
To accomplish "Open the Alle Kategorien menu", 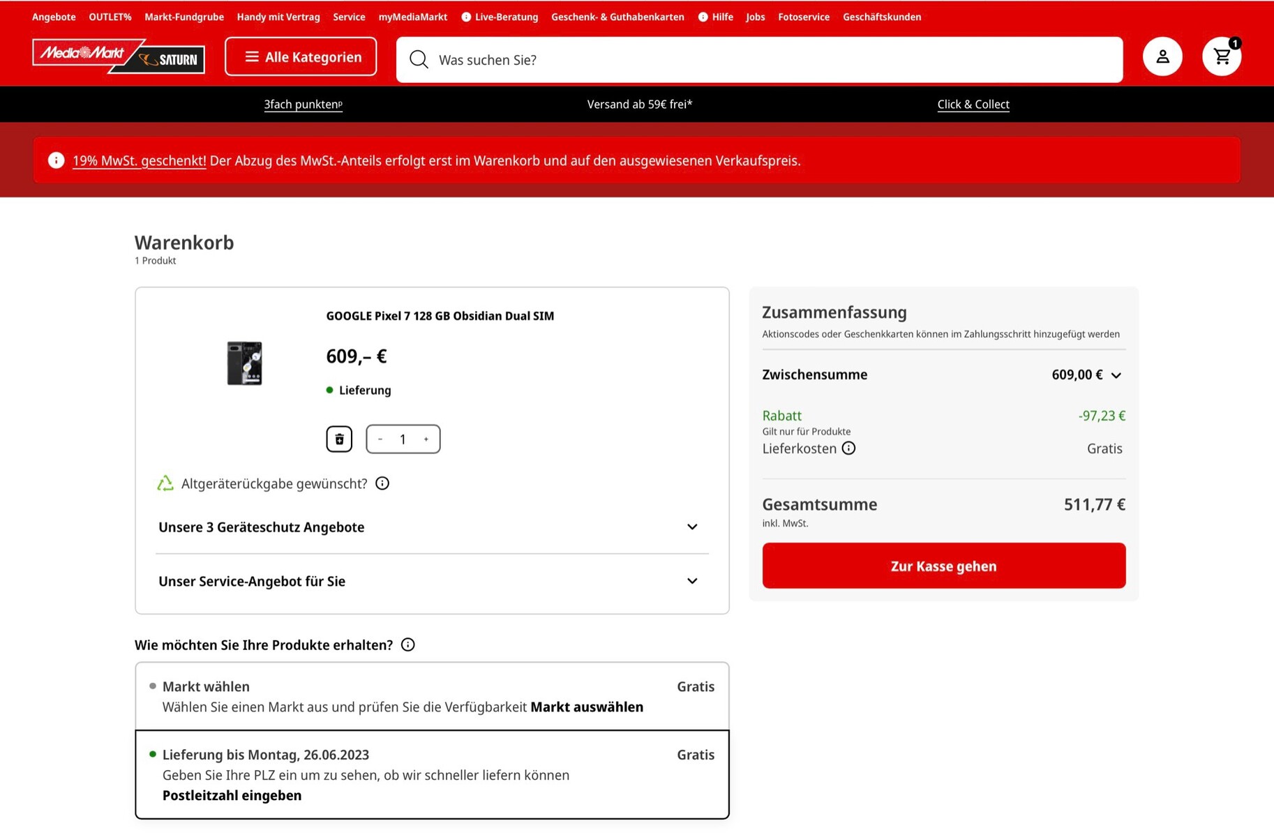I will click(x=301, y=56).
